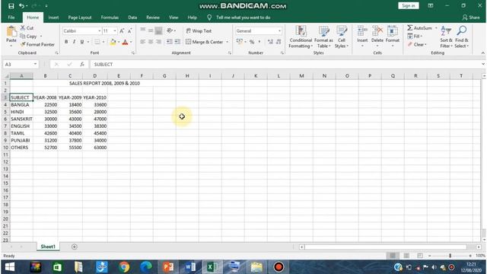Open the File tab
This screenshot has width=487, height=274.
tap(11, 18)
